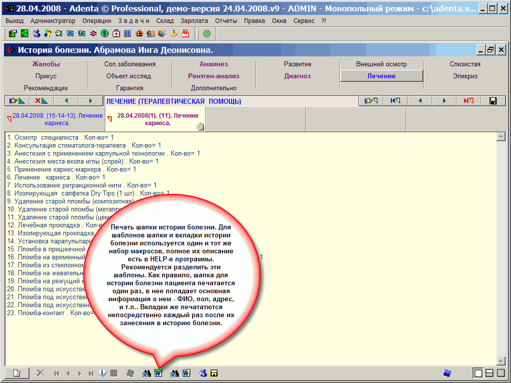Viewport: 511px width, 383px height.
Task: Click the green dollar sign toolbar icon
Action: pos(105,33)
